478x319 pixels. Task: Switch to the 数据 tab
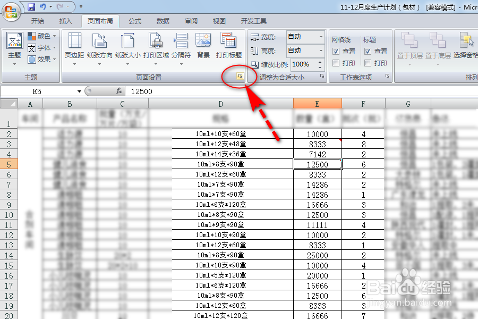(163, 21)
